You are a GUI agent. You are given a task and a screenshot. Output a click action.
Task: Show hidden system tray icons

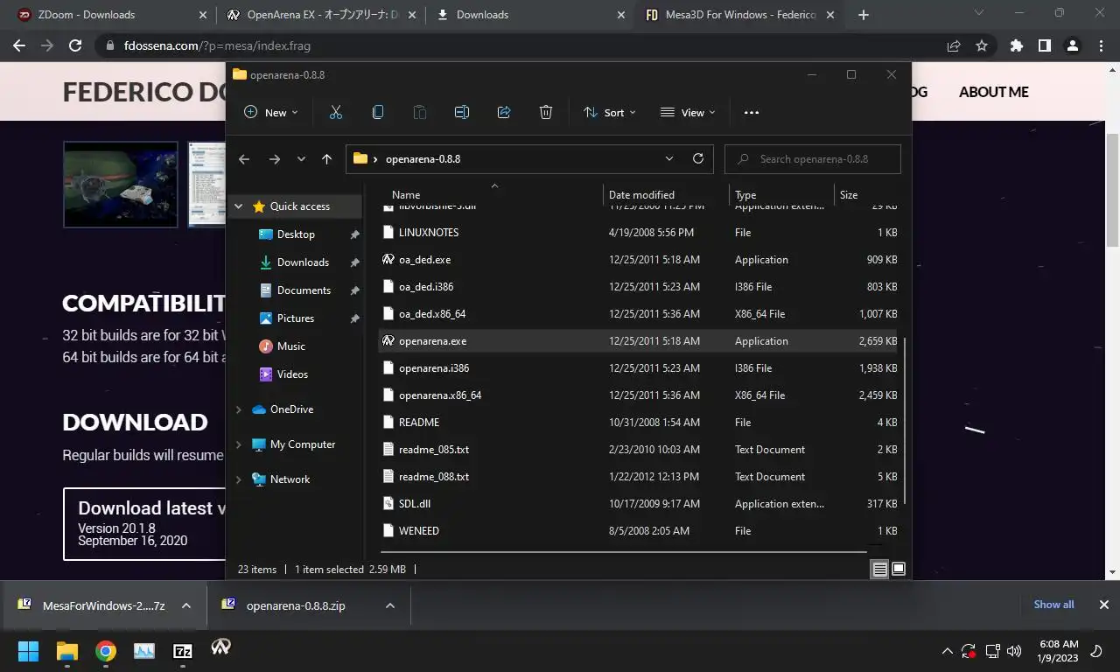tap(947, 651)
